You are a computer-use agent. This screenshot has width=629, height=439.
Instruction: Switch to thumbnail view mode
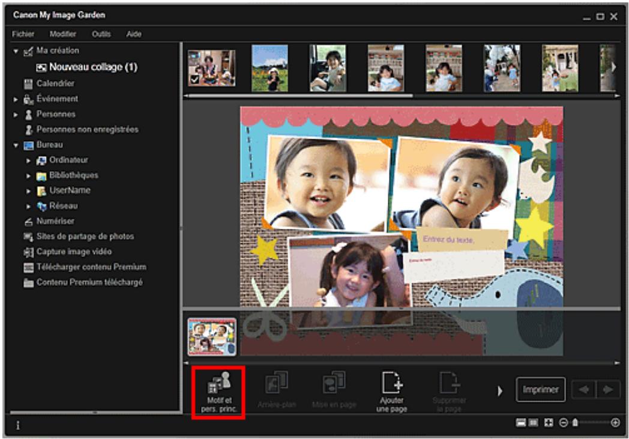click(x=533, y=423)
